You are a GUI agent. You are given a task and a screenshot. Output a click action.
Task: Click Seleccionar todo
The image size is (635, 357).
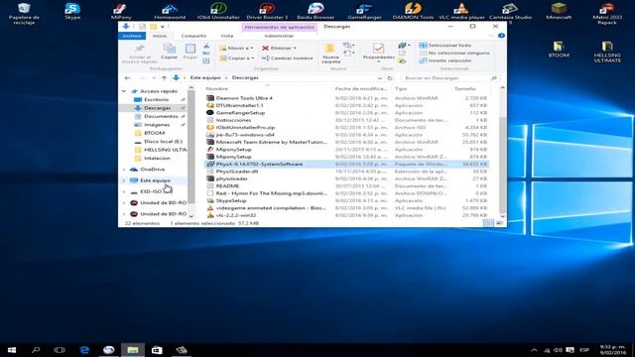[445, 46]
